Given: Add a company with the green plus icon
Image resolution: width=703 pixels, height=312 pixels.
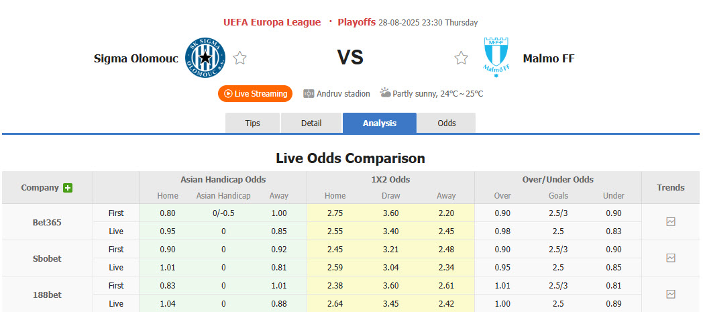Looking at the screenshot, I should 68,189.
